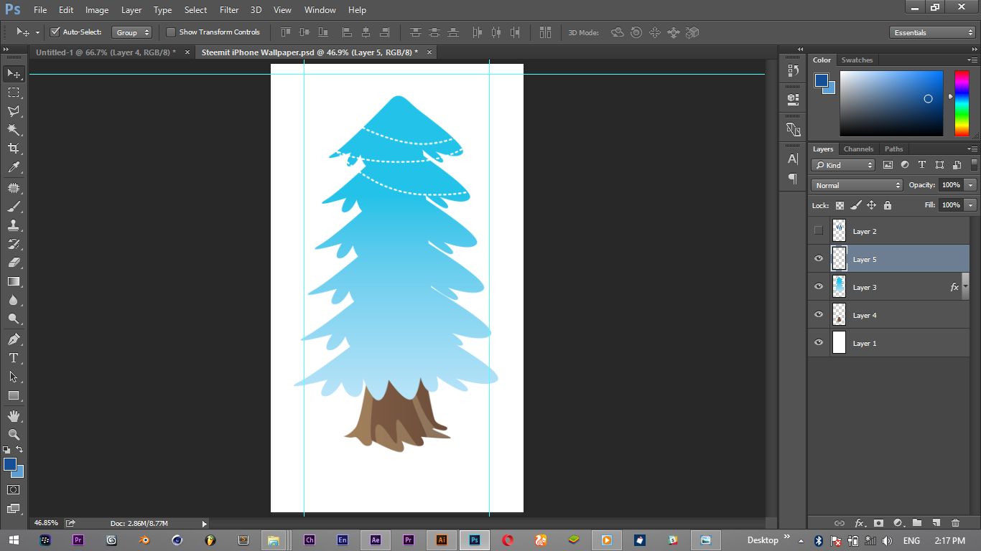Select the Zoom tool
The width and height of the screenshot is (981, 551).
pos(14,435)
